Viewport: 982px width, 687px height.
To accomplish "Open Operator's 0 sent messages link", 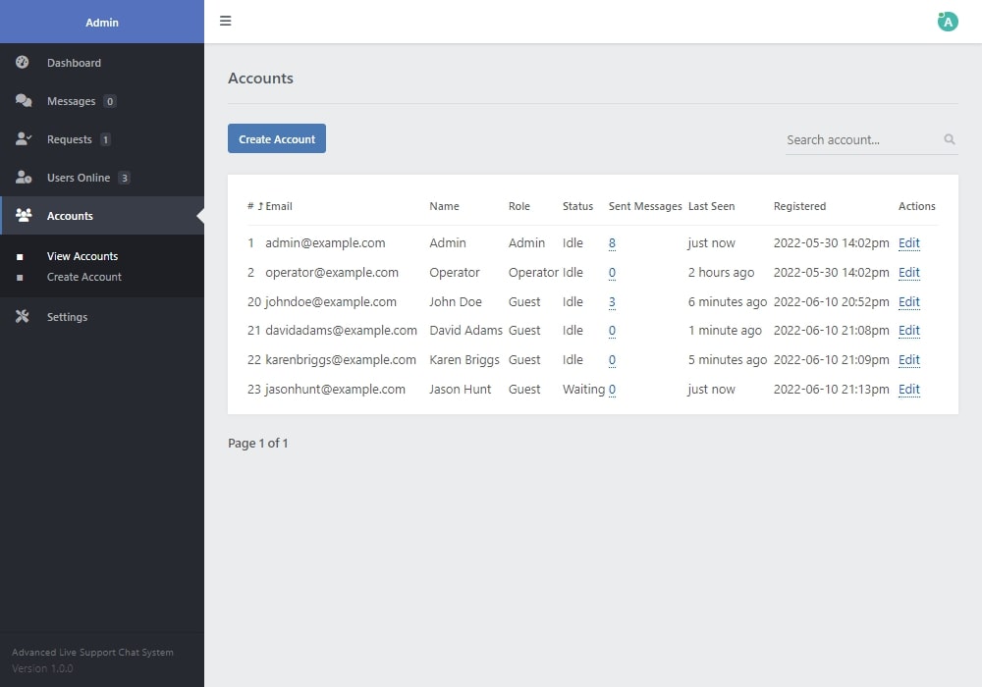I will pyautogui.click(x=612, y=272).
